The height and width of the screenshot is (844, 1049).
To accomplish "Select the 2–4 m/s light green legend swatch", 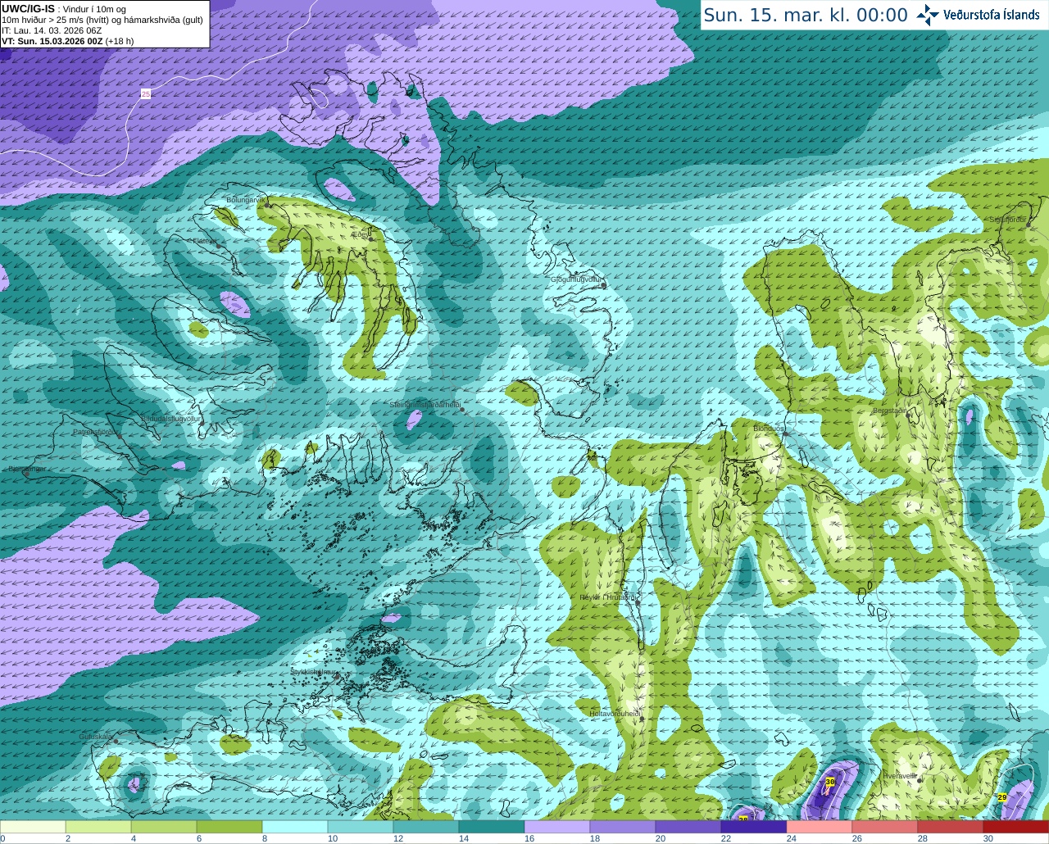I will pos(98,827).
